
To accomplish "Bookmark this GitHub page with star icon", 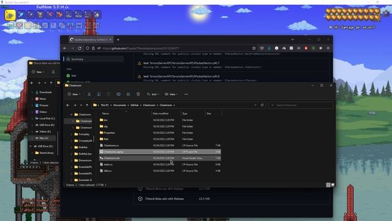I will (x=254, y=48).
